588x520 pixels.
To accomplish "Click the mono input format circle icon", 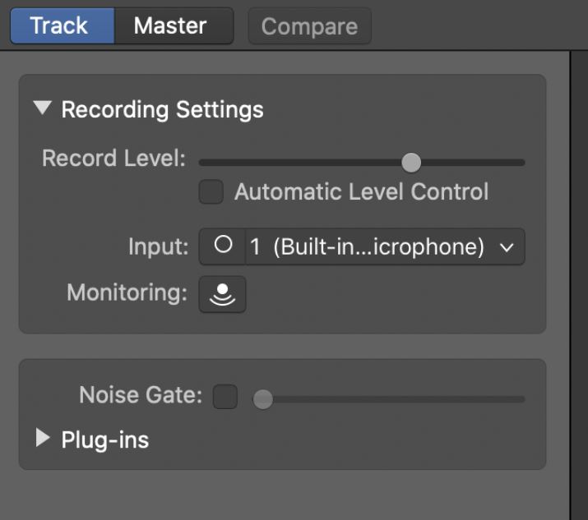I will [x=223, y=246].
